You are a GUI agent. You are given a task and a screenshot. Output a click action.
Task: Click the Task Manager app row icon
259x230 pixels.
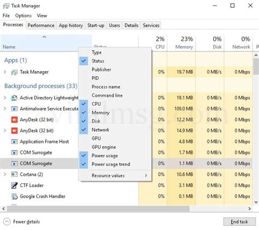(x=14, y=72)
